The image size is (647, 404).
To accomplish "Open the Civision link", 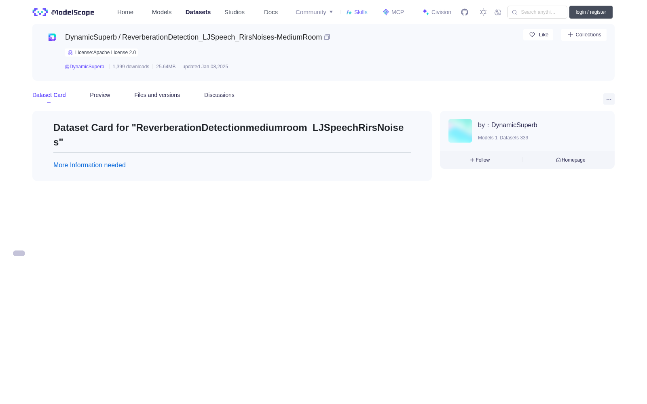I will pos(437,12).
